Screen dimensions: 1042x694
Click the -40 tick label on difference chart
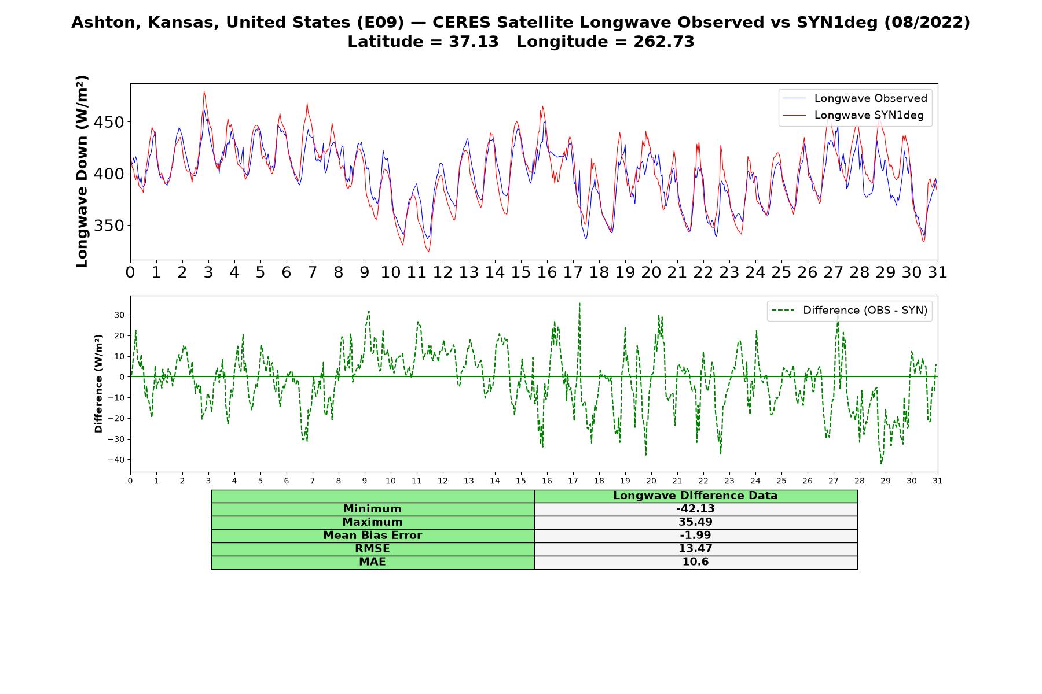[x=116, y=460]
